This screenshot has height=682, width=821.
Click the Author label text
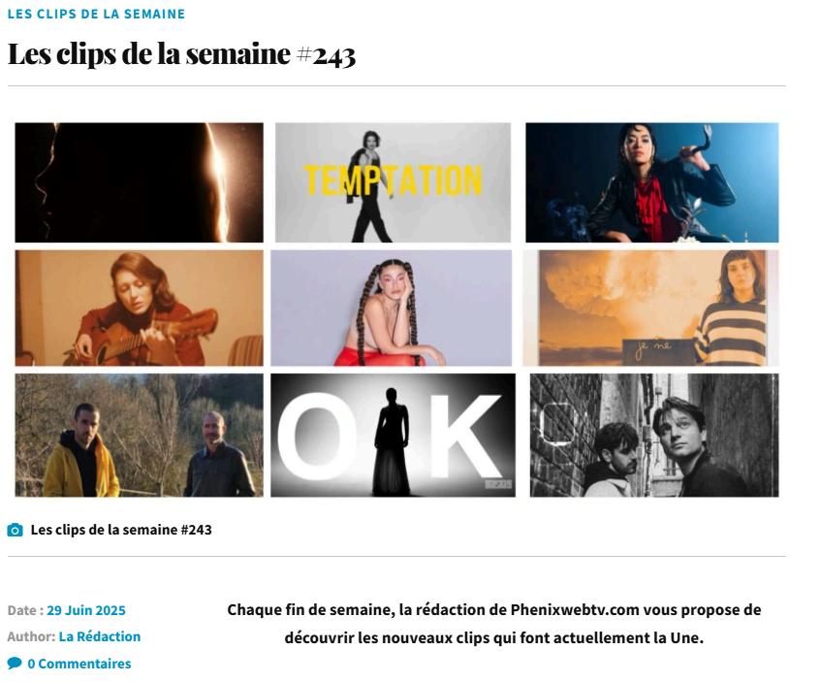(31, 636)
